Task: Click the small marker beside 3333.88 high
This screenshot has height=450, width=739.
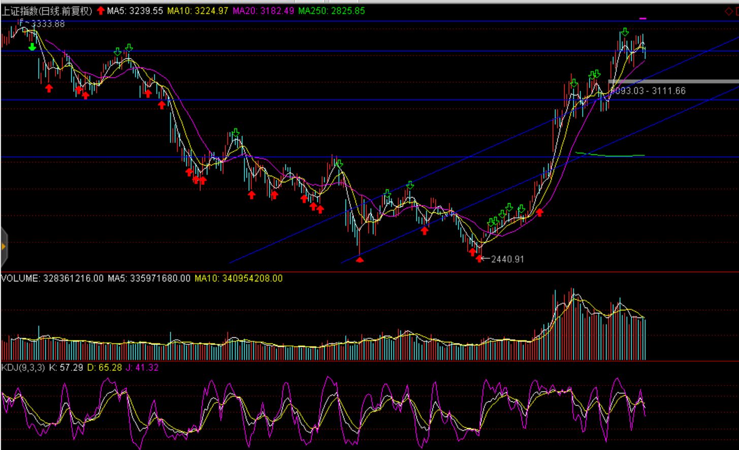Action: pos(21,21)
